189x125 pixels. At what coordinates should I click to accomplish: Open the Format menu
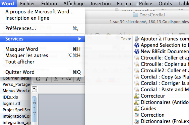click(x=125, y=4)
